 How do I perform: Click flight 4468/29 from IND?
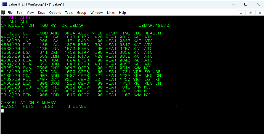coord(77,41)
